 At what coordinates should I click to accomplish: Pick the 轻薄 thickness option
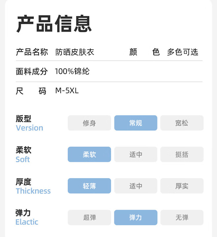click(x=89, y=186)
